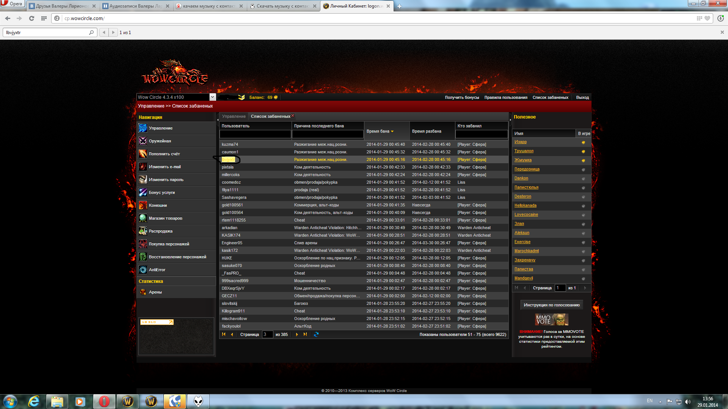Click Получить бонусы top menu link
Viewport: 728px width, 409px height.
coord(462,97)
